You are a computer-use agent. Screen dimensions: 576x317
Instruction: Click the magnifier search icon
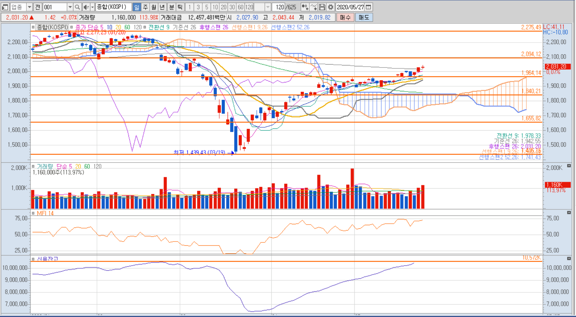tap(77, 7)
